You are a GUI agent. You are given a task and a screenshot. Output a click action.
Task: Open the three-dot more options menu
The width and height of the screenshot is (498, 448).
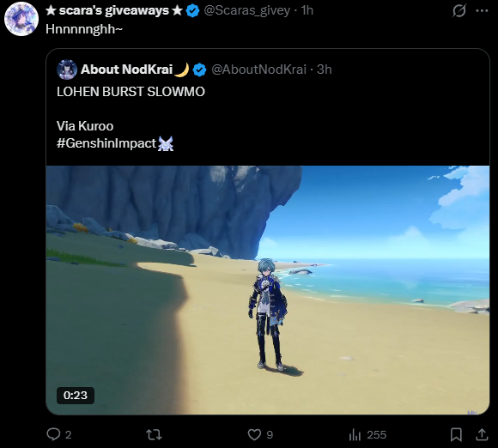482,11
